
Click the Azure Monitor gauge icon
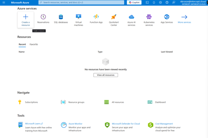click(64, 125)
